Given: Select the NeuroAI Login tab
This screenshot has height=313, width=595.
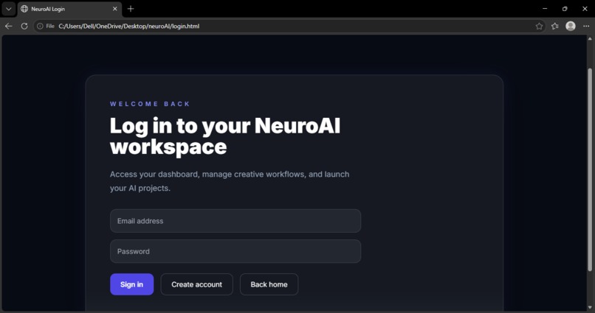Looking at the screenshot, I should click(69, 9).
